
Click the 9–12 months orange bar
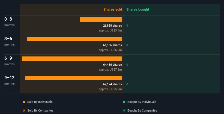pyautogui.click(x=74, y=78)
